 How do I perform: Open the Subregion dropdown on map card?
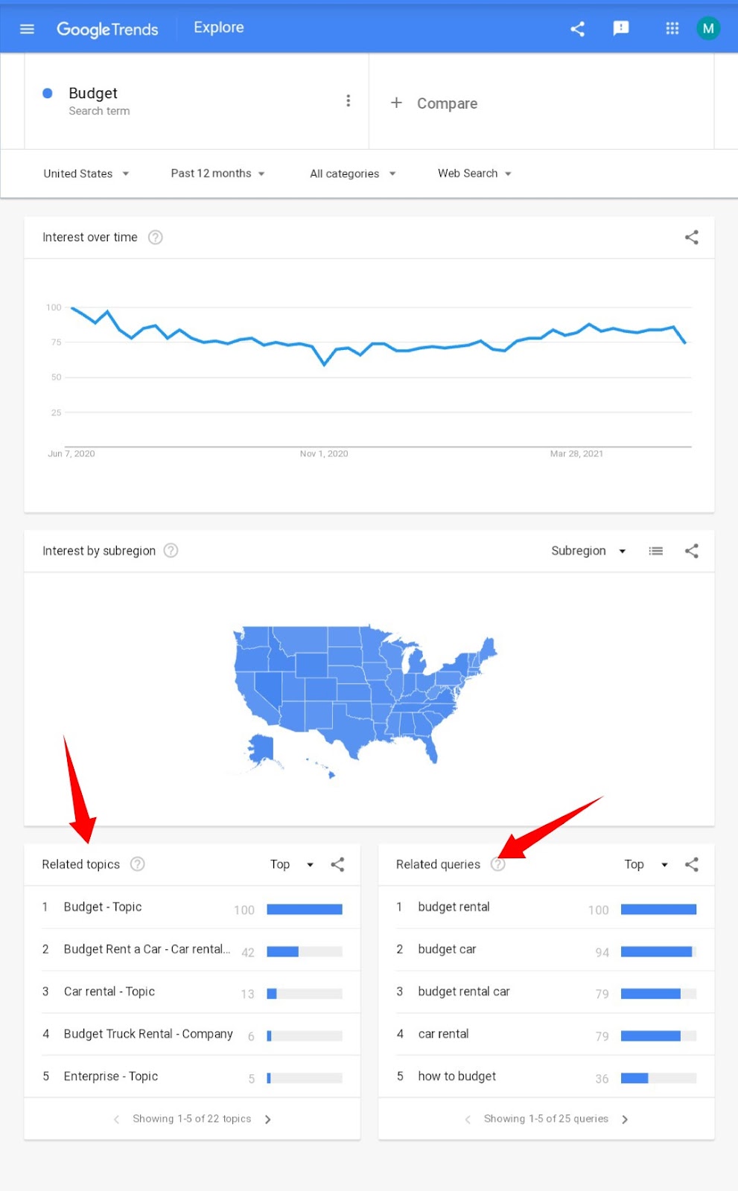[588, 551]
